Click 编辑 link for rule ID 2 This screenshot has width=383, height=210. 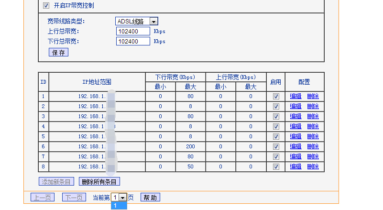[295, 106]
